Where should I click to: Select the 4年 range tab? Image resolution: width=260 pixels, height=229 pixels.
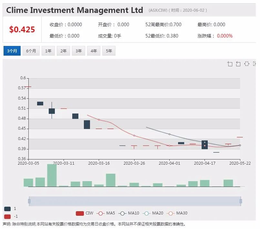click(x=94, y=51)
